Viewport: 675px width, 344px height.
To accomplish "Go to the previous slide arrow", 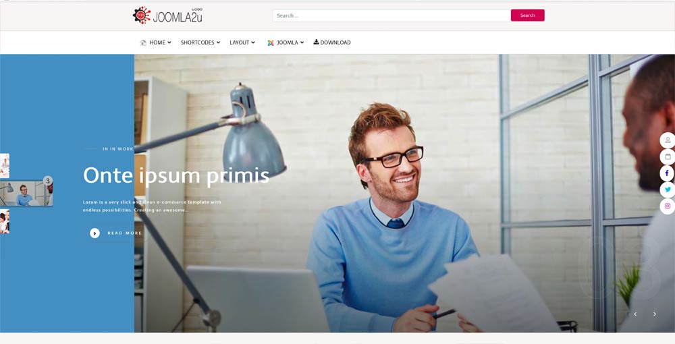I will point(635,314).
